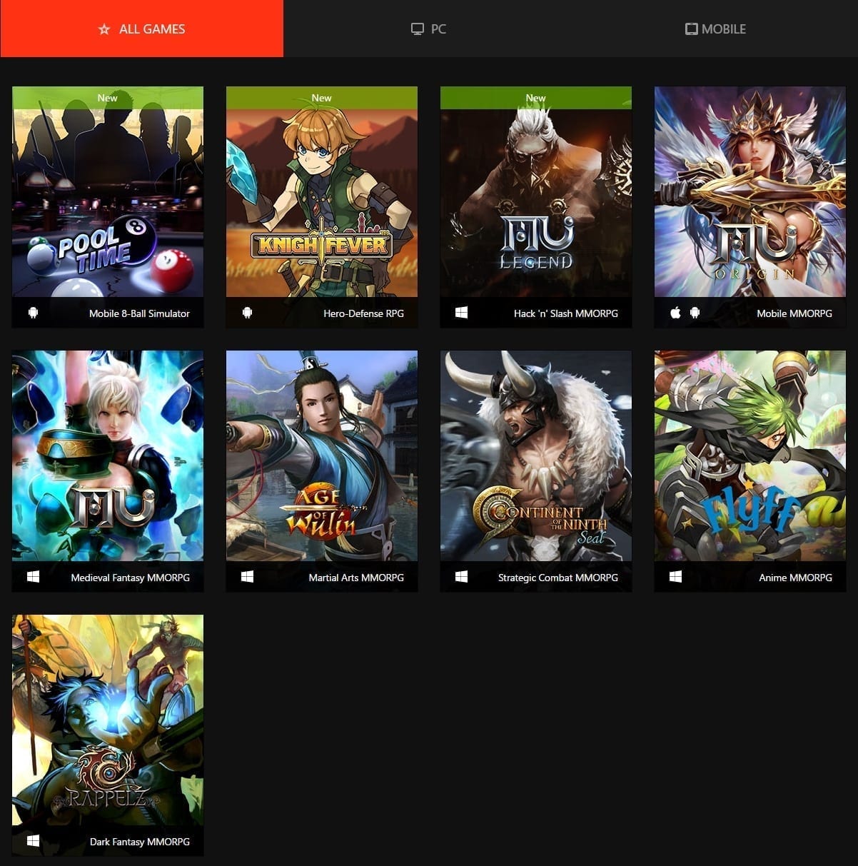
Task: Select the Windows icon on the Flyff card
Action: [675, 576]
